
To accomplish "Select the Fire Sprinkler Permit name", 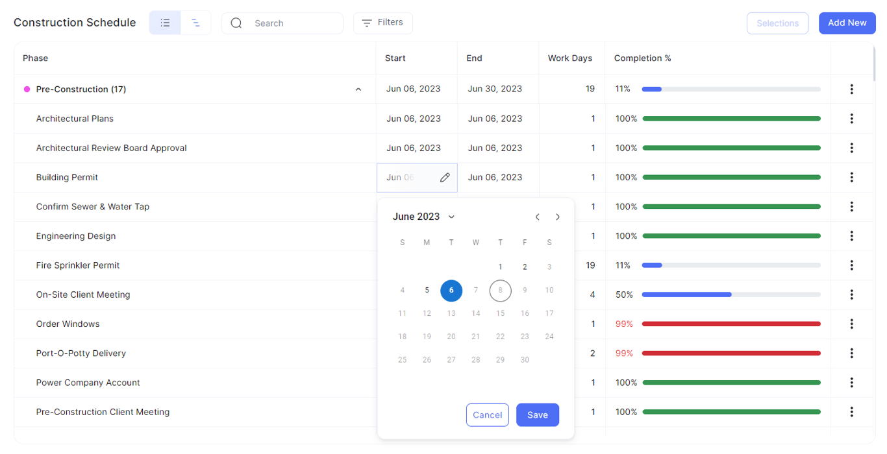I will [78, 265].
